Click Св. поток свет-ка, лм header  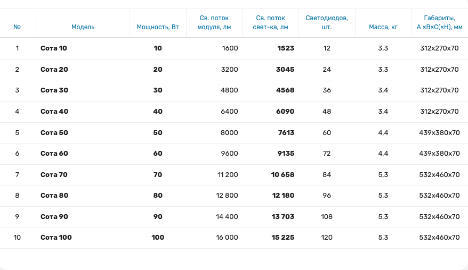click(x=270, y=22)
